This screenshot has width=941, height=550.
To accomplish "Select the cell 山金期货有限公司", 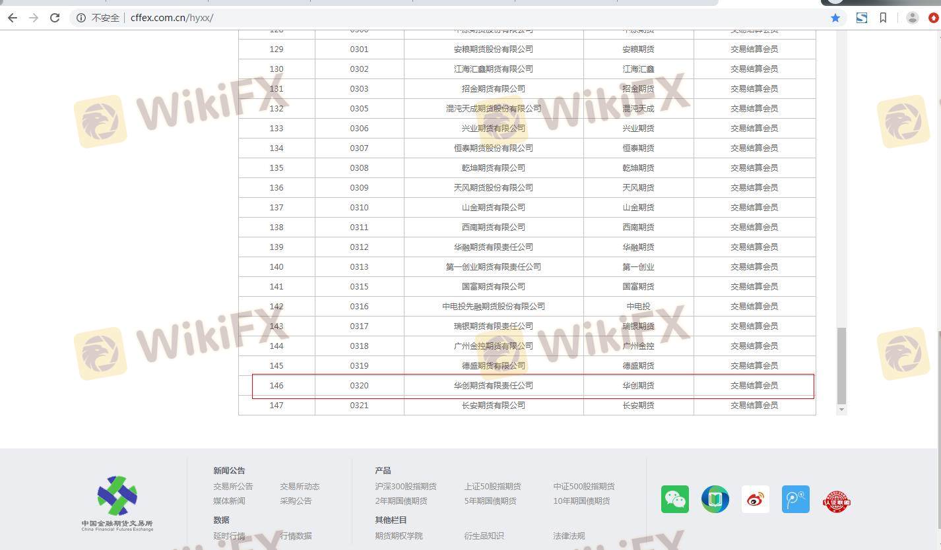I will (x=494, y=207).
